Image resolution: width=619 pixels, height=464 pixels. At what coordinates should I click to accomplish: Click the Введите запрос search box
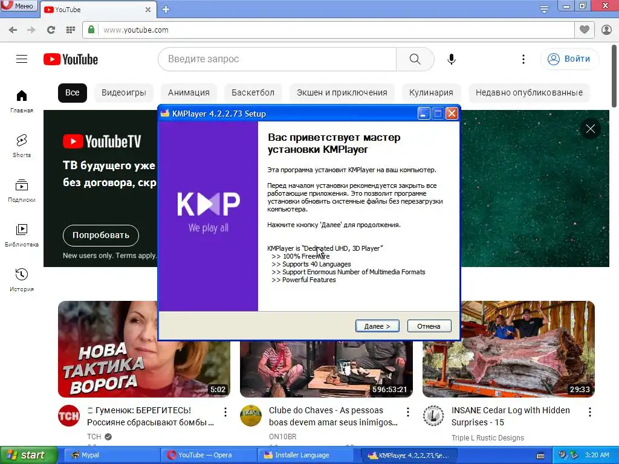(277, 59)
